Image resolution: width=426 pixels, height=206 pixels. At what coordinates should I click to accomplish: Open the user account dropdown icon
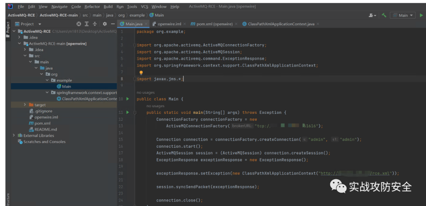[x=372, y=15]
